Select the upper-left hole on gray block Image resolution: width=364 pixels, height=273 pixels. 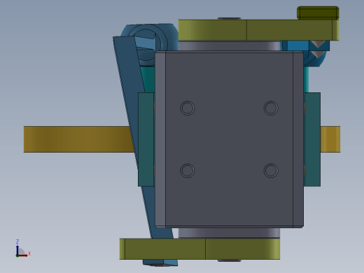tap(188, 108)
